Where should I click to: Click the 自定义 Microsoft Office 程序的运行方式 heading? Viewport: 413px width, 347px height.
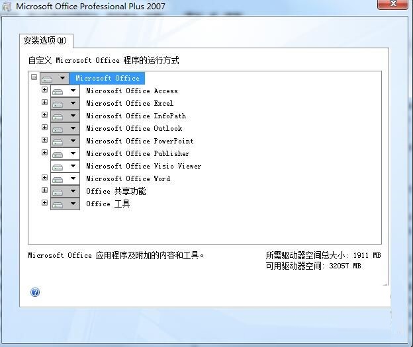tap(103, 61)
